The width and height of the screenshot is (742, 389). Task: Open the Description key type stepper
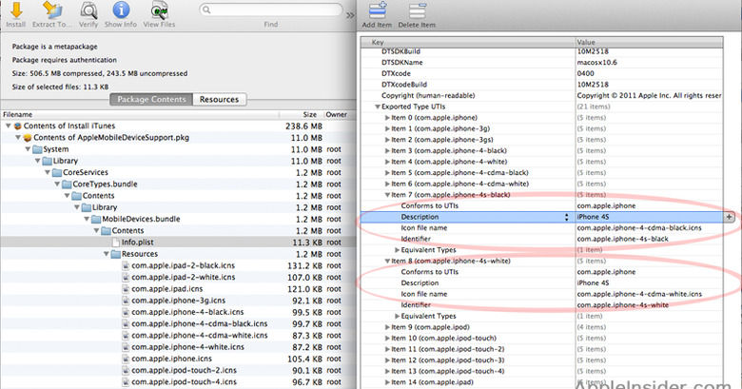tap(566, 217)
